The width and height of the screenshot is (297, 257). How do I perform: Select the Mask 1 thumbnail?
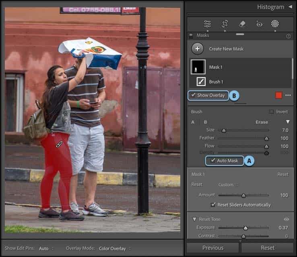pyautogui.click(x=198, y=67)
